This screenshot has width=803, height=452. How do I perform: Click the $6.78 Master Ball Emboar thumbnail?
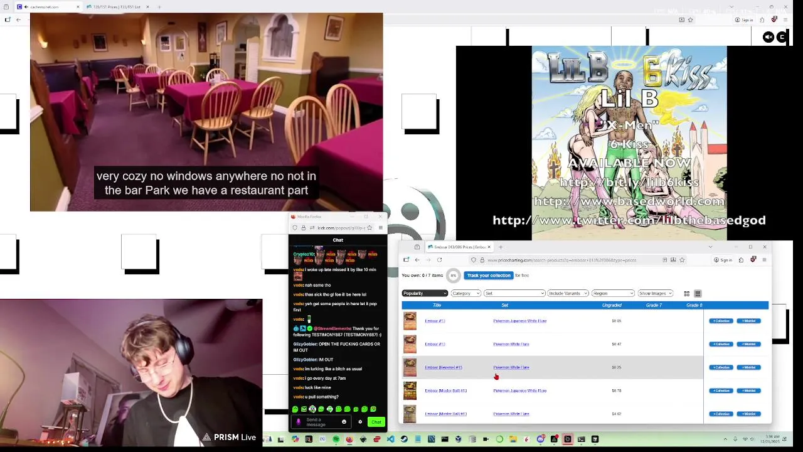(410, 390)
